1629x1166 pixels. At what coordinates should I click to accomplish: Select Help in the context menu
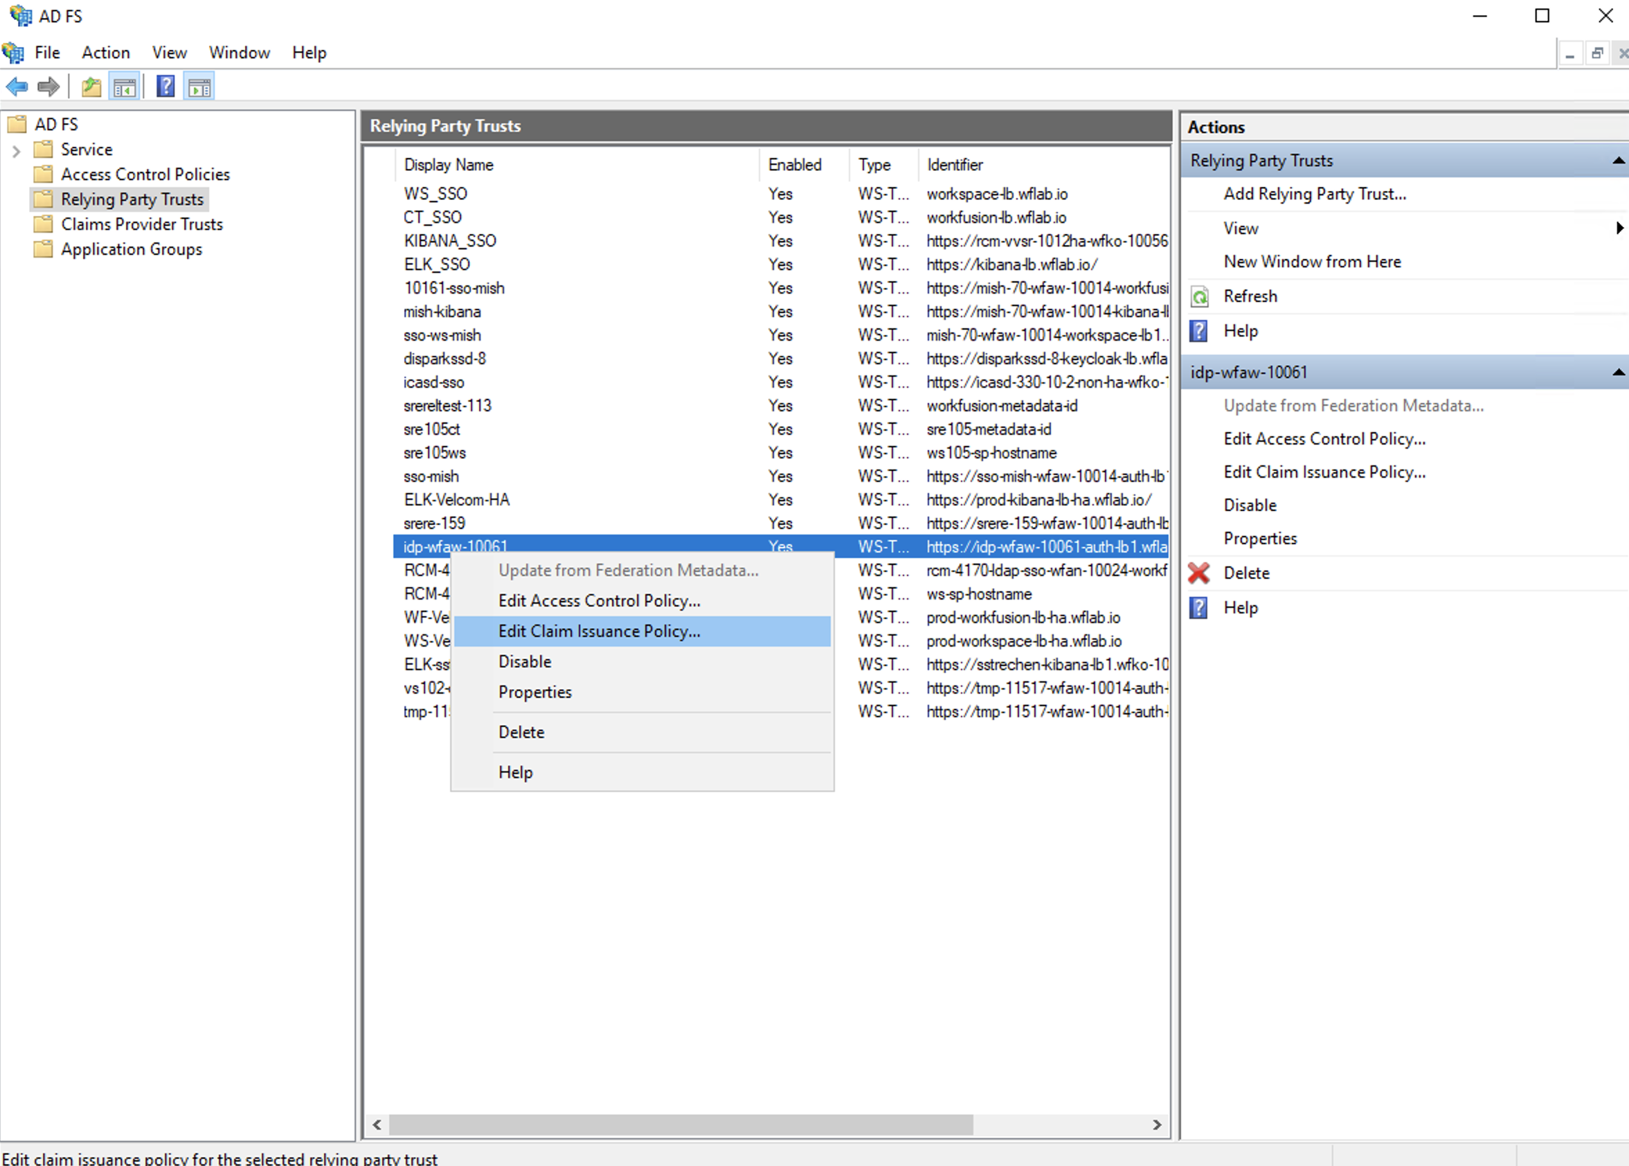[642, 773]
